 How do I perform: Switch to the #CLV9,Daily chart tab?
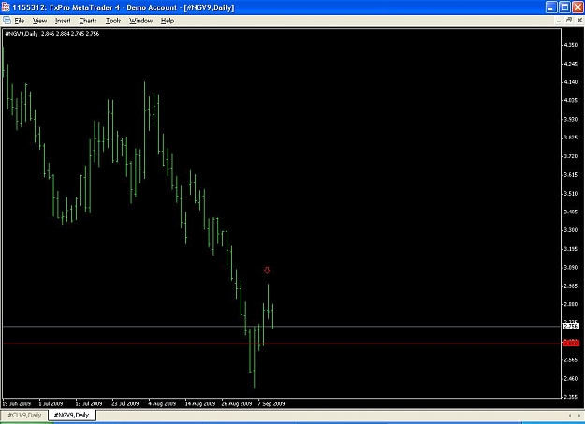(24, 415)
